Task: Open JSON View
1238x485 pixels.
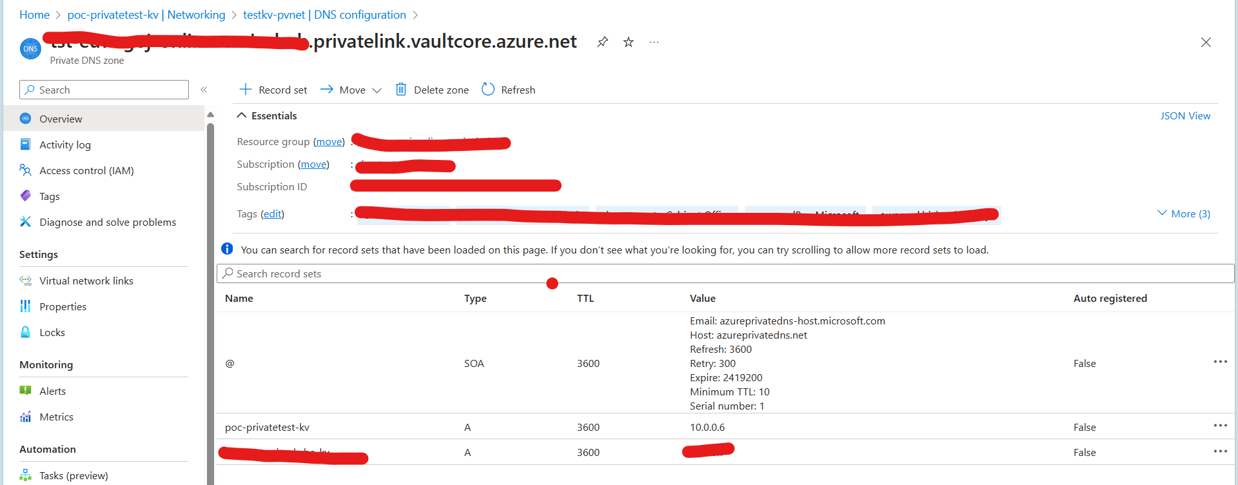Action: point(1185,115)
